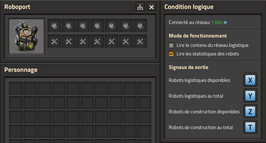Click the Condition logique panel title
The height and width of the screenshot is (143, 266).
189,7
